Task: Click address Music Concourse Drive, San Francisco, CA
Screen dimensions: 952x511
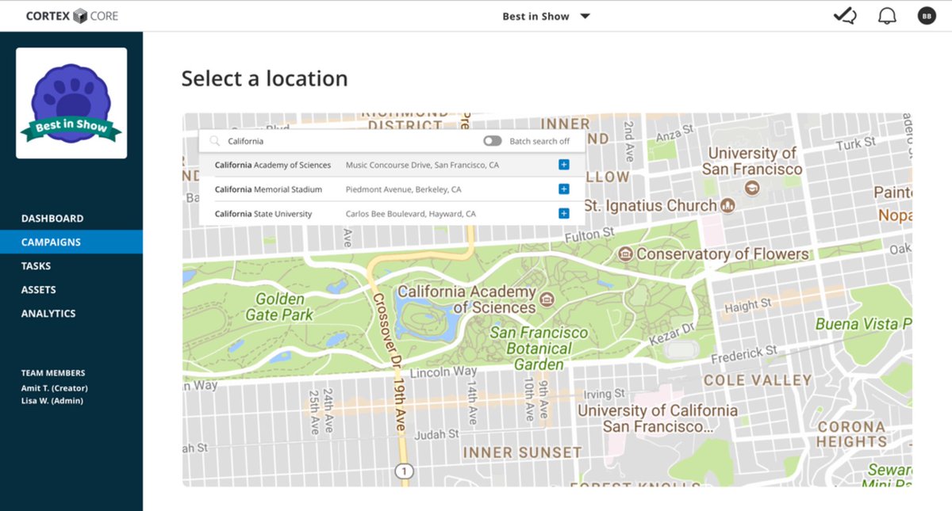Action: (x=422, y=166)
